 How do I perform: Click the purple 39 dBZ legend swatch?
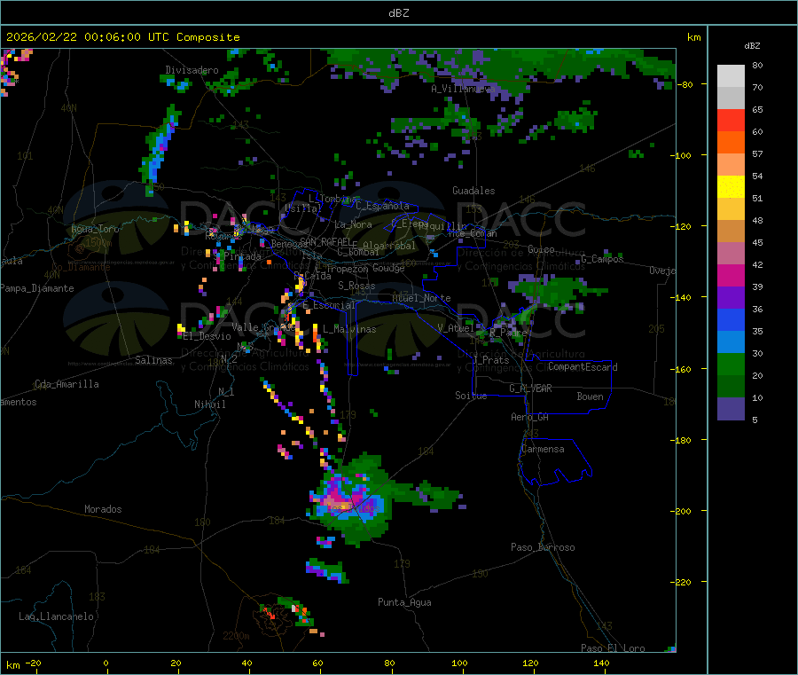[731, 297]
